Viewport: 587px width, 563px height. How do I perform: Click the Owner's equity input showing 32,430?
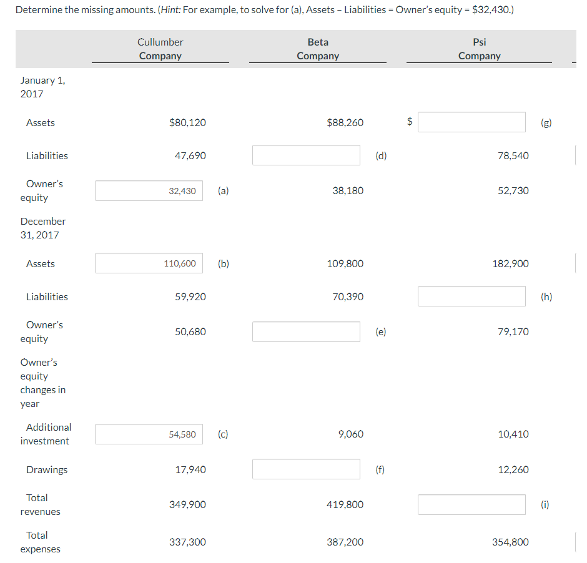pyautogui.click(x=149, y=190)
